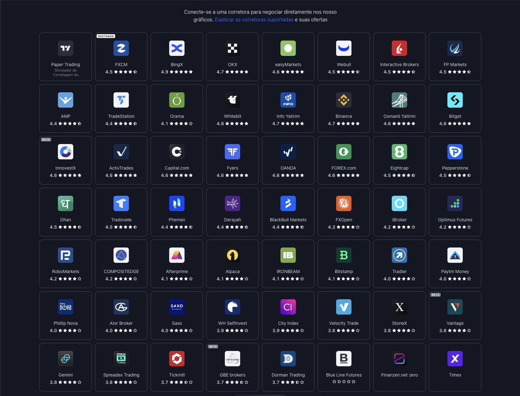
Task: Click the Spreadex Trading logo
Action: [x=121, y=359]
